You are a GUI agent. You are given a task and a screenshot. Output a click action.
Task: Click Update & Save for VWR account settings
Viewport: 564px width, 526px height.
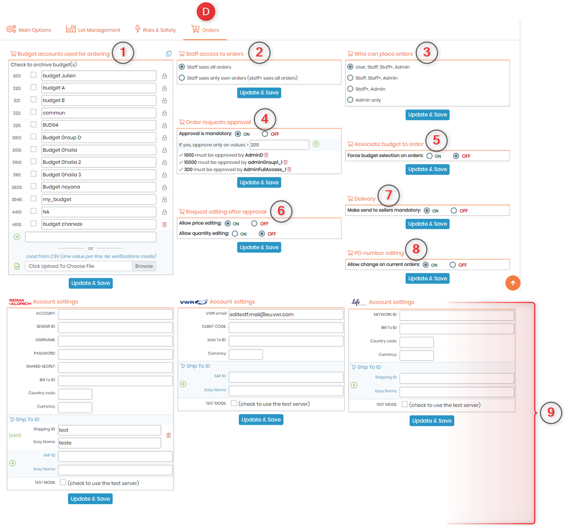pyautogui.click(x=261, y=420)
